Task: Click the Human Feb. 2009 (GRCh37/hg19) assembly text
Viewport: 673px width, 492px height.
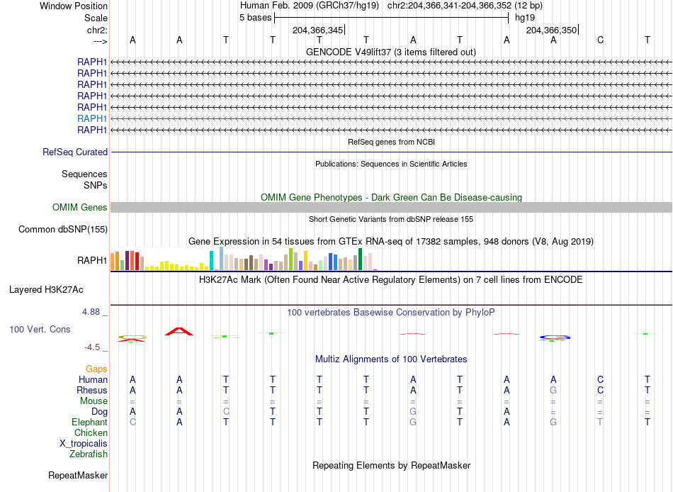Action: click(310, 6)
